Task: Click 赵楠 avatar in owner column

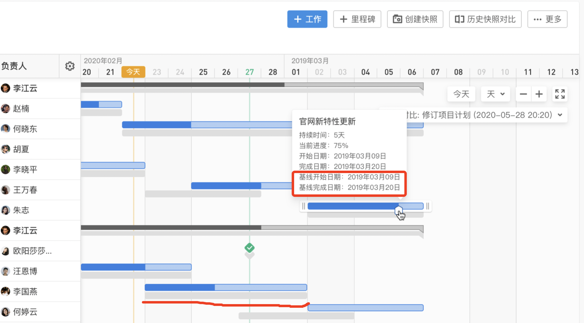Action: (5, 108)
